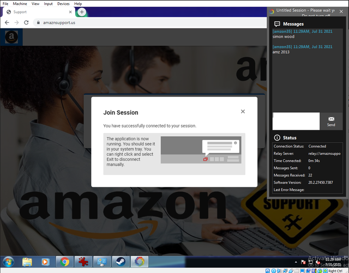The height and width of the screenshot is (273, 349).
Task: Select the 'amz 2013' message text
Action: coord(281,52)
